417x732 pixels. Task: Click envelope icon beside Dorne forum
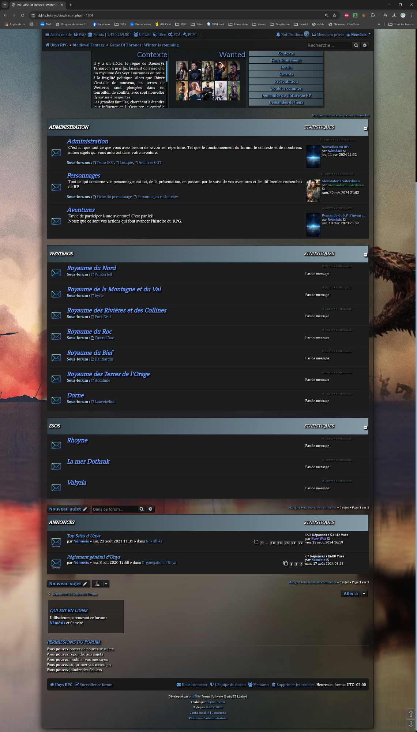[x=56, y=400]
